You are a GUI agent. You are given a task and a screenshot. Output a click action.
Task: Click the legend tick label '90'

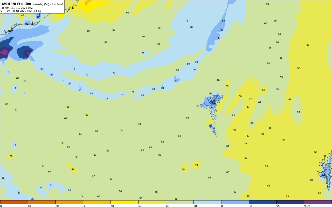point(251,206)
